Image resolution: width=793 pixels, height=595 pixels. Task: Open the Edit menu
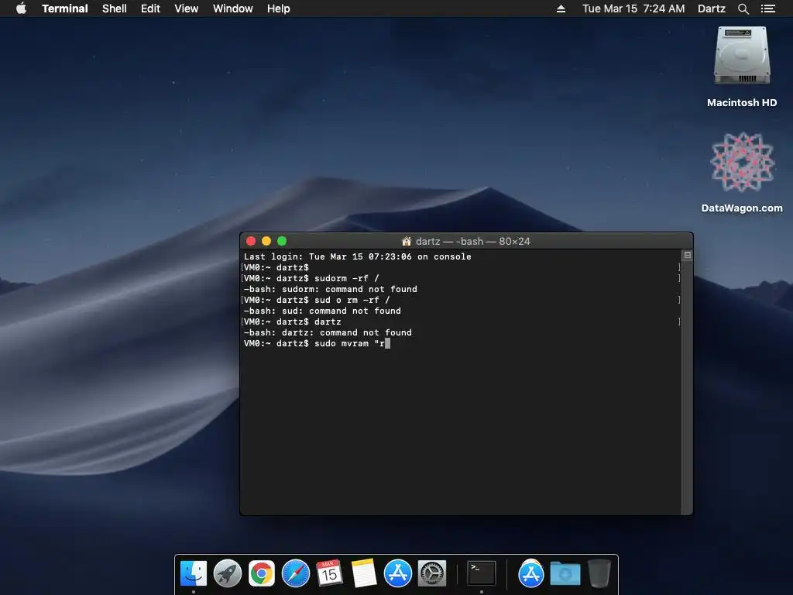click(x=150, y=9)
